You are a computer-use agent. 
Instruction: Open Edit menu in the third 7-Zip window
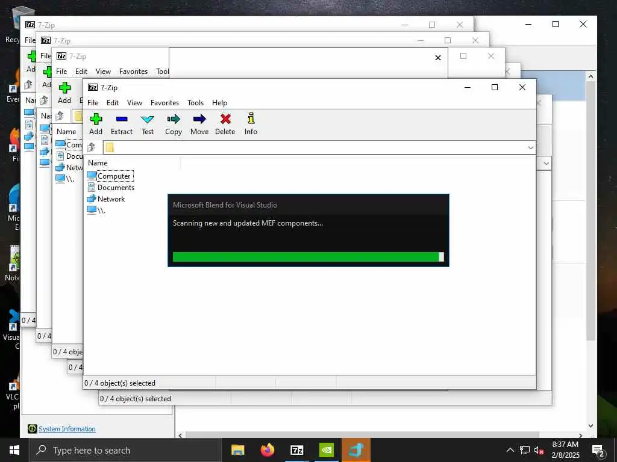coord(81,72)
